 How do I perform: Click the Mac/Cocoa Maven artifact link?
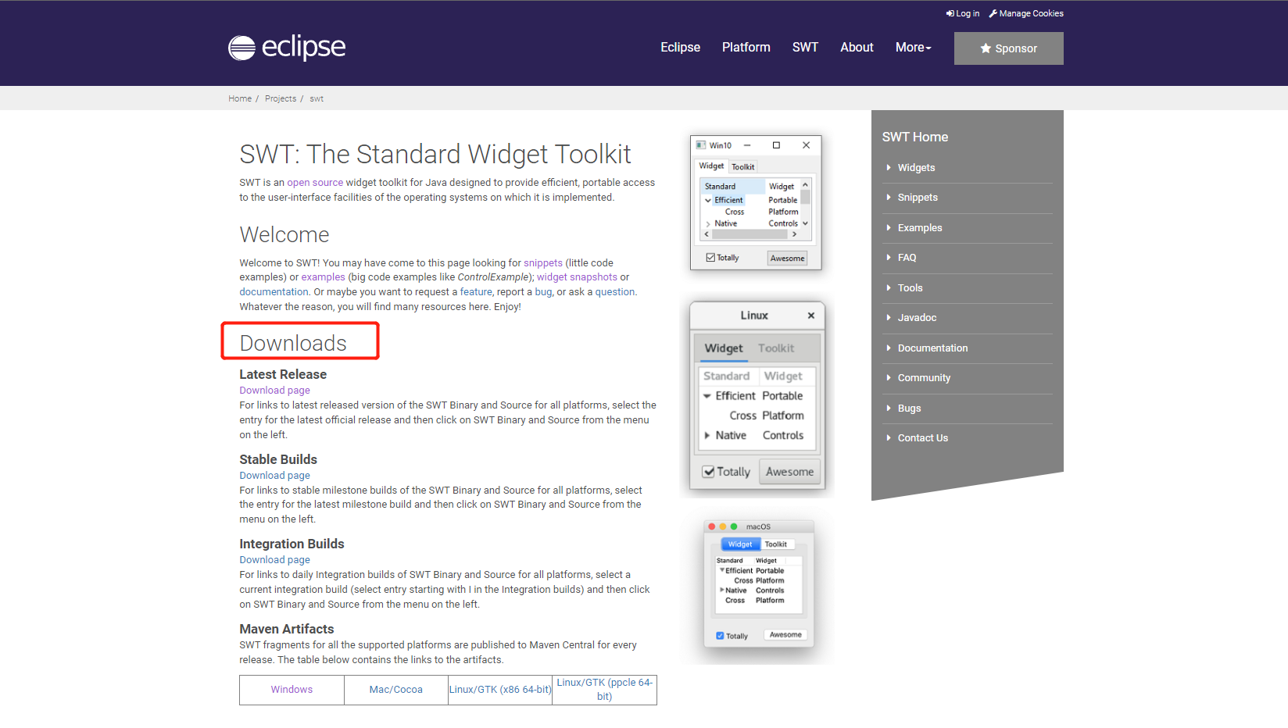[395, 690]
